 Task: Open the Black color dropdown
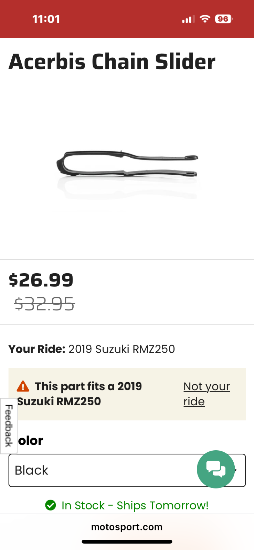coord(103,470)
